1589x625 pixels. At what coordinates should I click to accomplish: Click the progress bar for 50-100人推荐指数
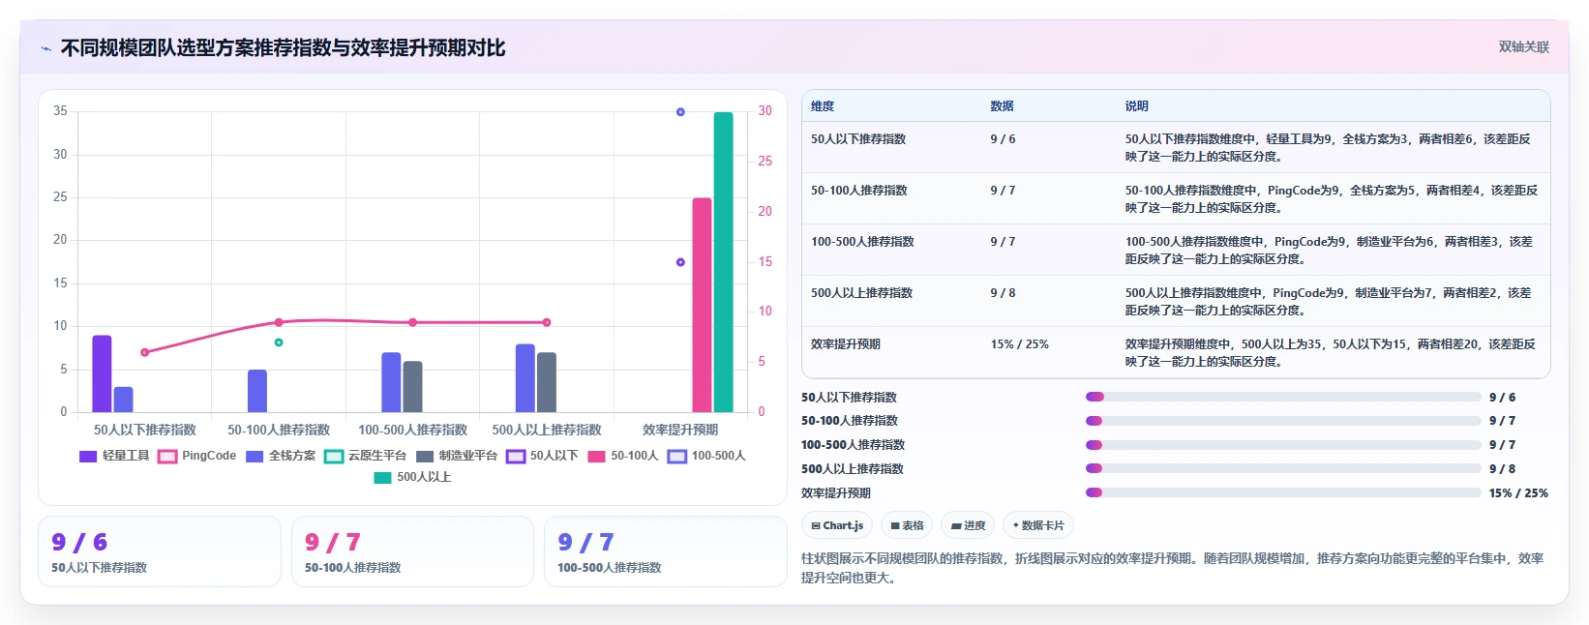[1283, 421]
